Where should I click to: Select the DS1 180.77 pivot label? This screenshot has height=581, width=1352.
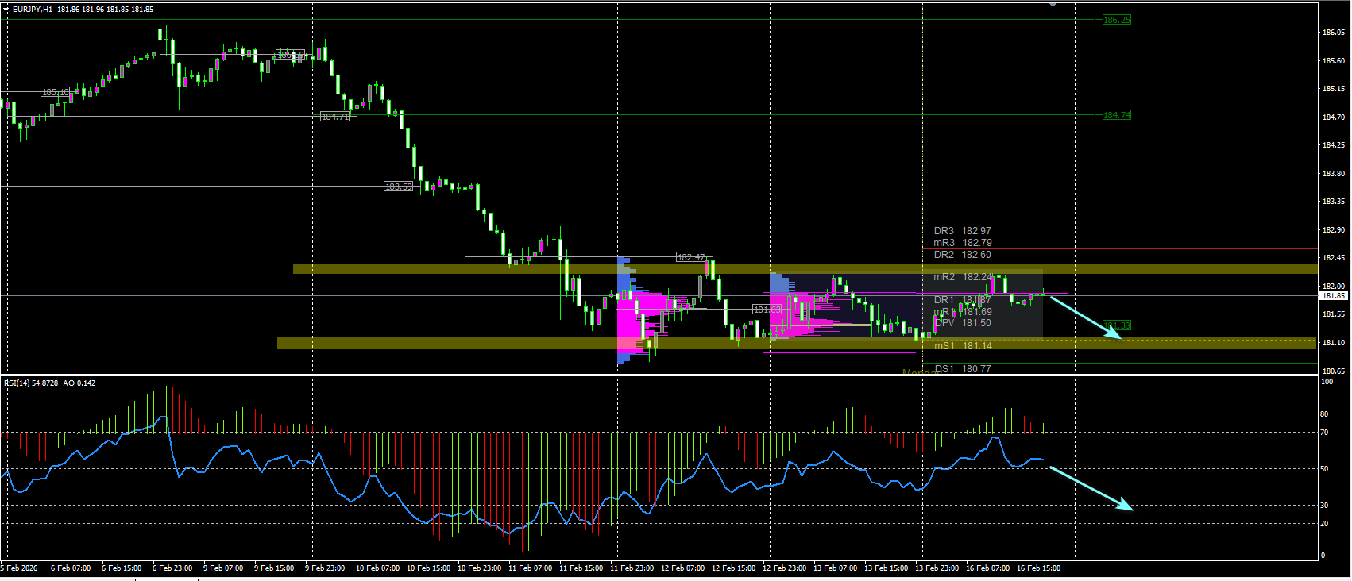point(962,369)
